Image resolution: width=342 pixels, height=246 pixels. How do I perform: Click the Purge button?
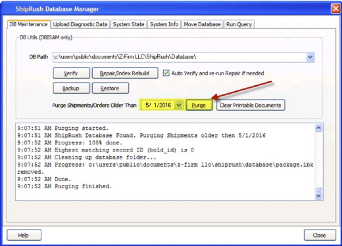coord(199,105)
